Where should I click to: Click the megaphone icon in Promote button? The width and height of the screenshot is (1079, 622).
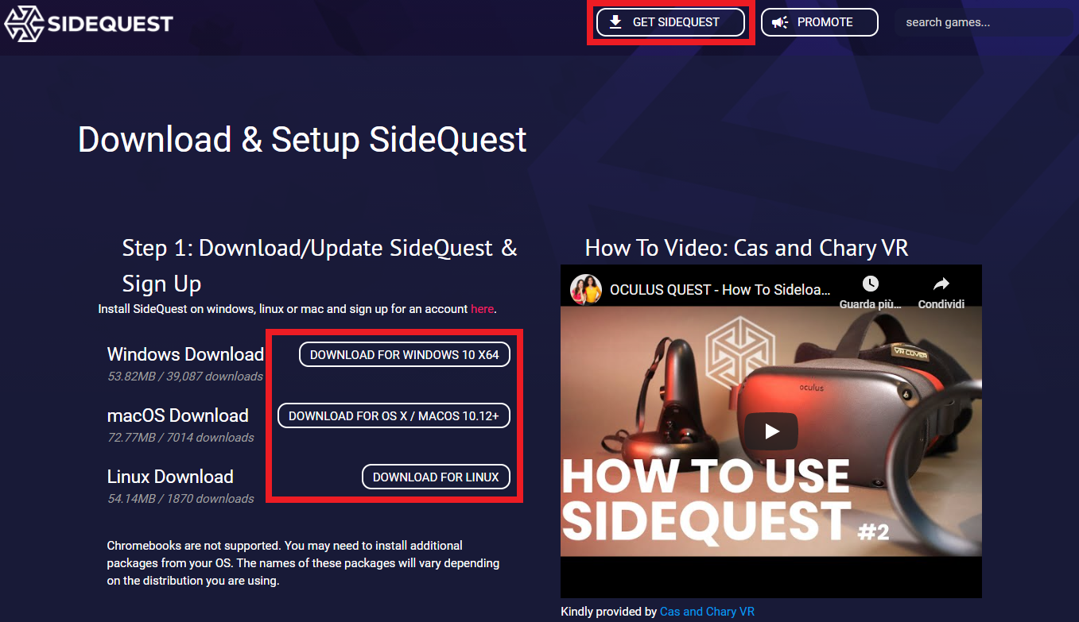[x=780, y=22]
